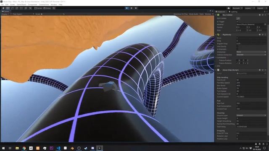Toggle the Use Gravity checkbox
This screenshot has height=151, width=269.
click(x=237, y=47)
